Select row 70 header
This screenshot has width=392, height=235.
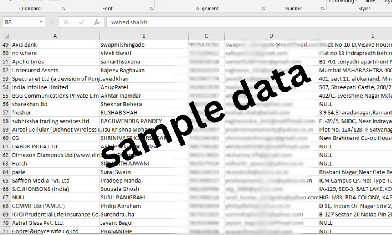coord(5,223)
